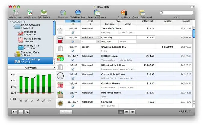Open the Withdrawal type dropdown for Quick Stop
The image size is (203, 126).
click(90, 37)
